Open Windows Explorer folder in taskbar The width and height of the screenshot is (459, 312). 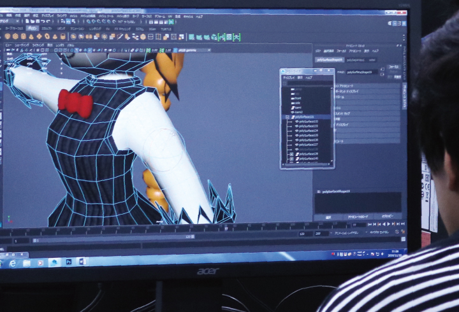(x=27, y=263)
